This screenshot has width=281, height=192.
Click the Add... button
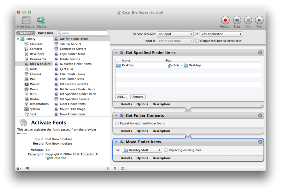[x=122, y=97]
